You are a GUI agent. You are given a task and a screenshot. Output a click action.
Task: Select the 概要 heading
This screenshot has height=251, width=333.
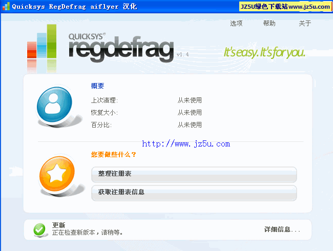tap(97, 86)
